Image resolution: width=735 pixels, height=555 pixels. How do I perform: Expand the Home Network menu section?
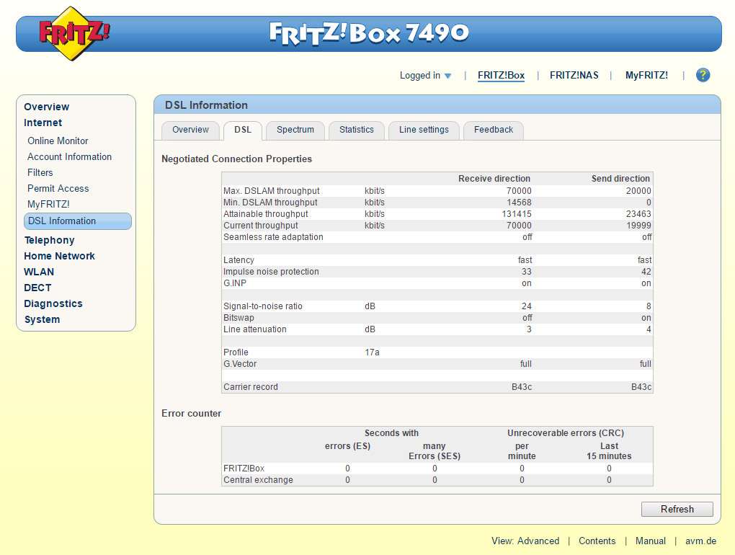click(x=59, y=256)
